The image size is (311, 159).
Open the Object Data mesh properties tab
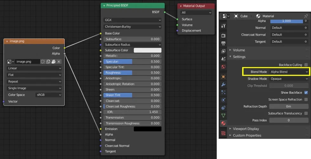[x=223, y=115]
